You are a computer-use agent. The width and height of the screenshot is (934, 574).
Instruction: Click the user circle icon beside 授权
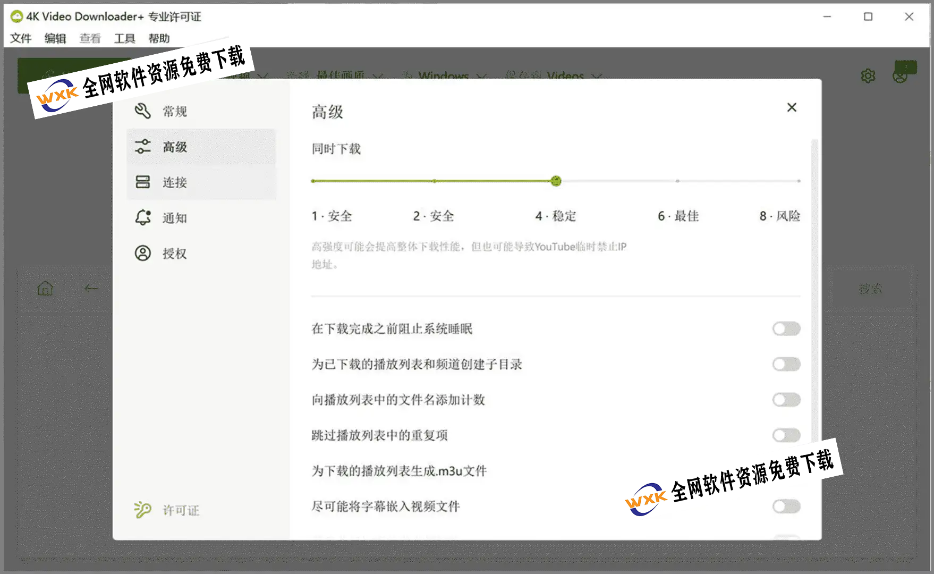(142, 253)
